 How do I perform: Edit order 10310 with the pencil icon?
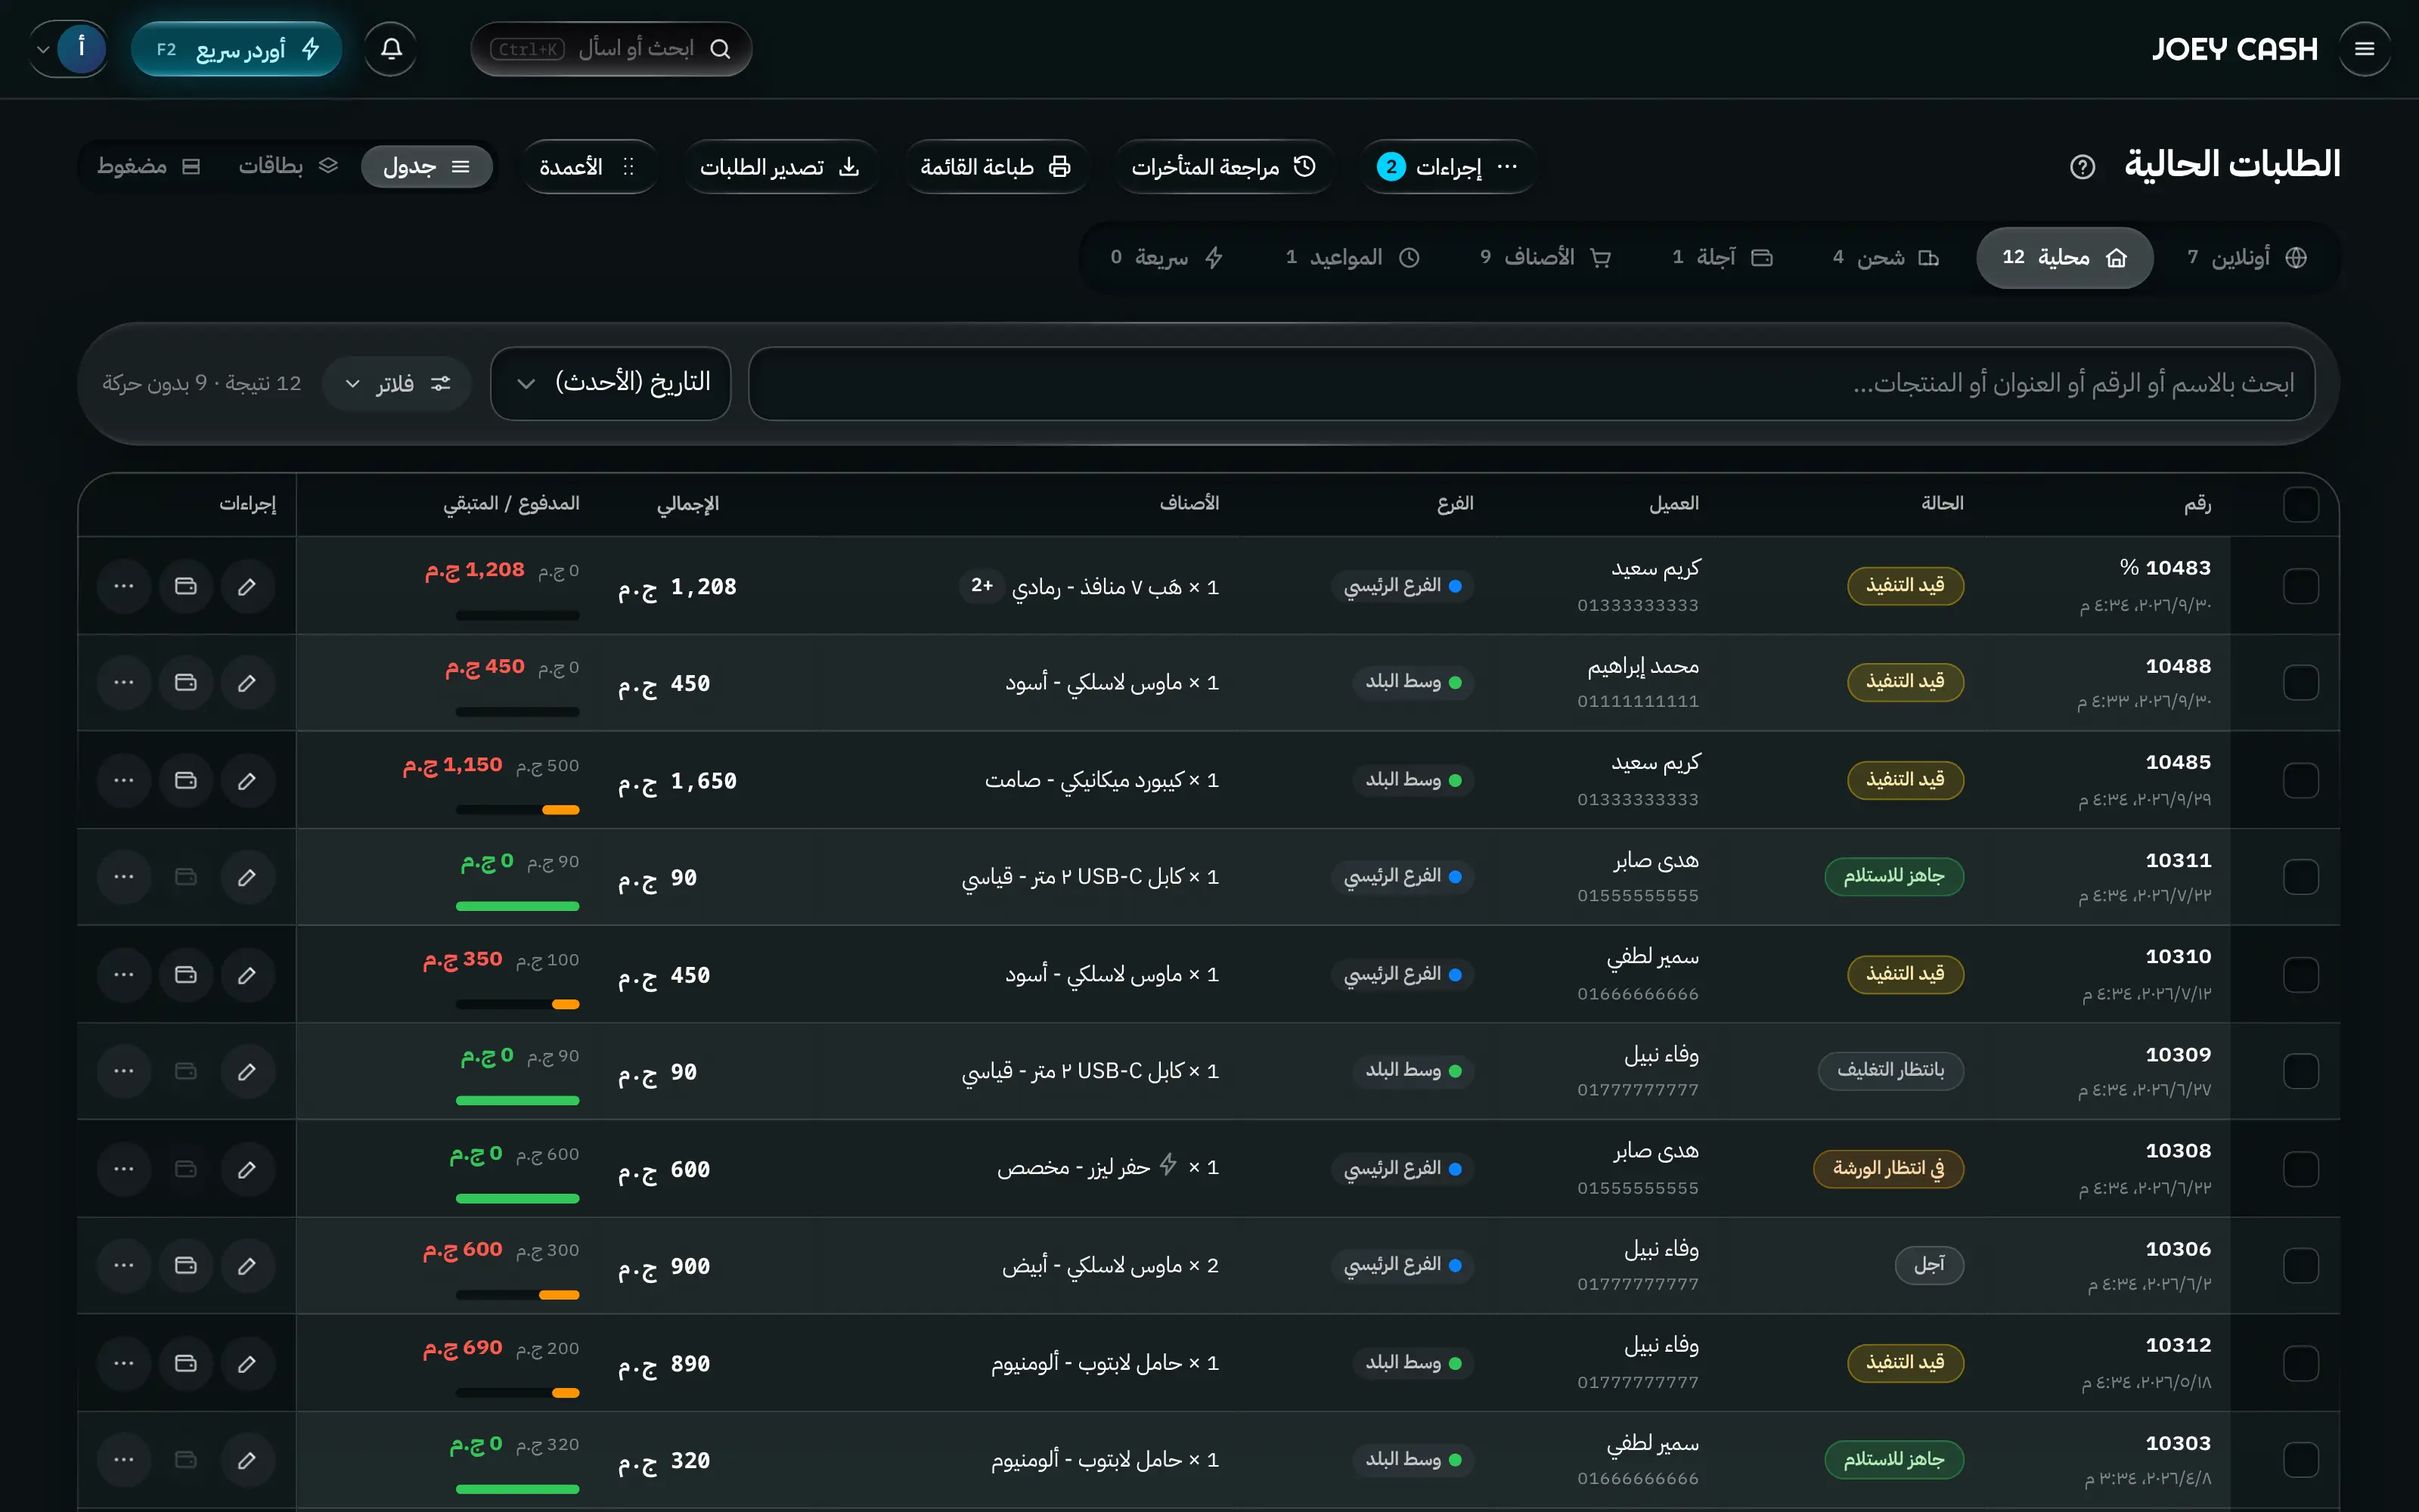[247, 975]
